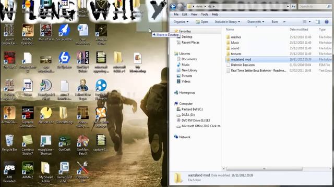
Task: Open SimCity 4 Deluxe SC4 shortcut
Action: 82,62
